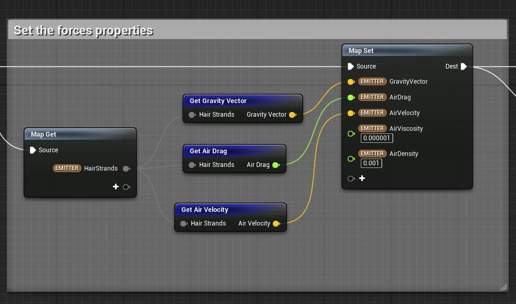Add a new pin on Map Get node
This screenshot has width=516, height=304.
point(116,187)
